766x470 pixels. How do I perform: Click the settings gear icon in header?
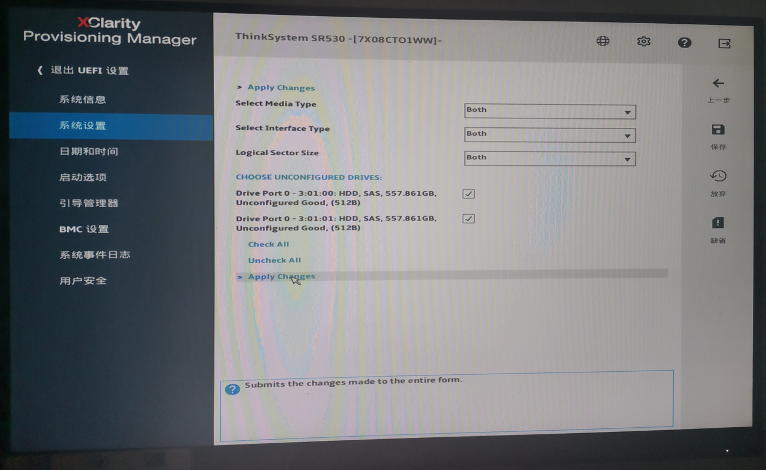coord(643,41)
